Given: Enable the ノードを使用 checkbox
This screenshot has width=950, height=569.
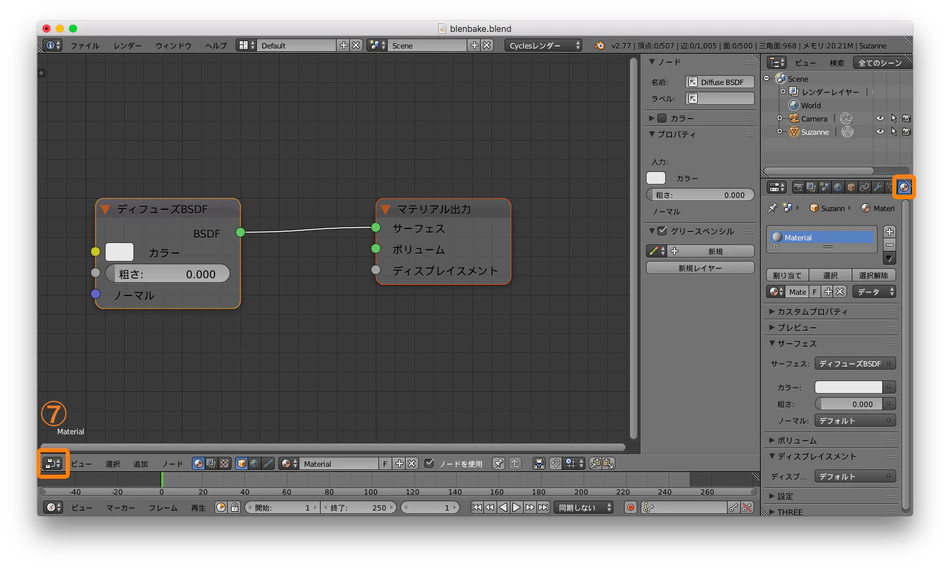Looking at the screenshot, I should pos(430,463).
